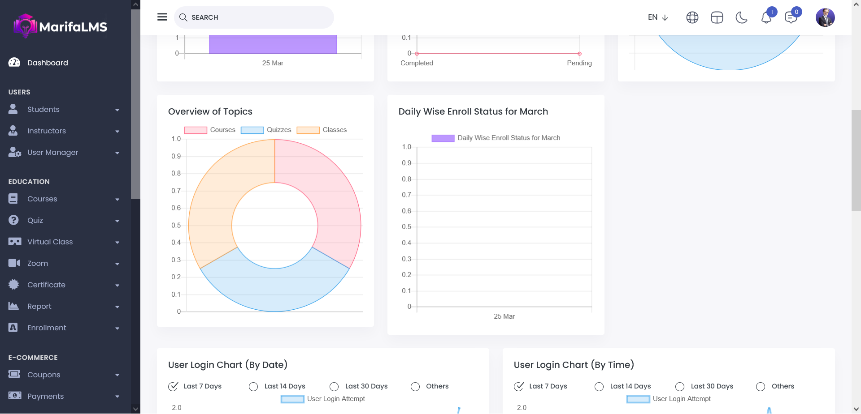The image size is (861, 414).
Task: Toggle Courses legend in Overview of Topics
Action: (x=222, y=130)
